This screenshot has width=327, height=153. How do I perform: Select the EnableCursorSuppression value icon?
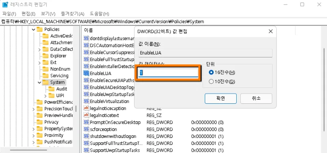pyautogui.click(x=86, y=52)
